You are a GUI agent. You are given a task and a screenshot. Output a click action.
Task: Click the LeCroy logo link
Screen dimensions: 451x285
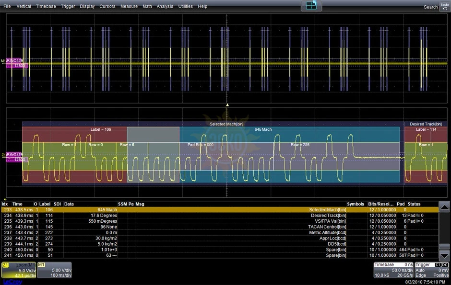pos(12,282)
